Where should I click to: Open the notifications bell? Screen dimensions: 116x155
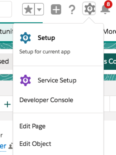click(105, 9)
